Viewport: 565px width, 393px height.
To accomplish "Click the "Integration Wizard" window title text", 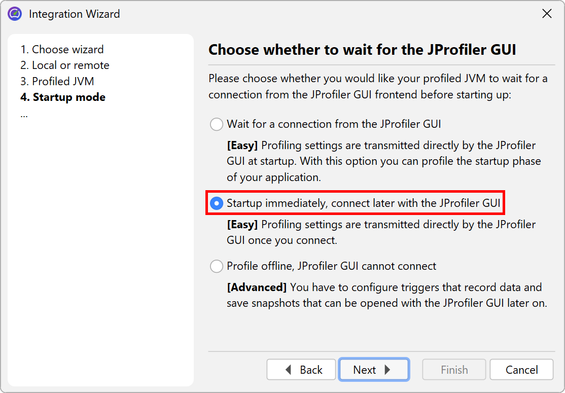I will coord(75,14).
